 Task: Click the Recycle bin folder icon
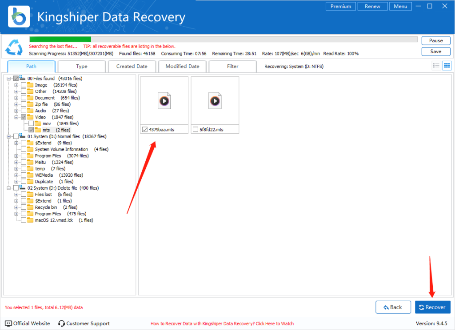pos(30,207)
